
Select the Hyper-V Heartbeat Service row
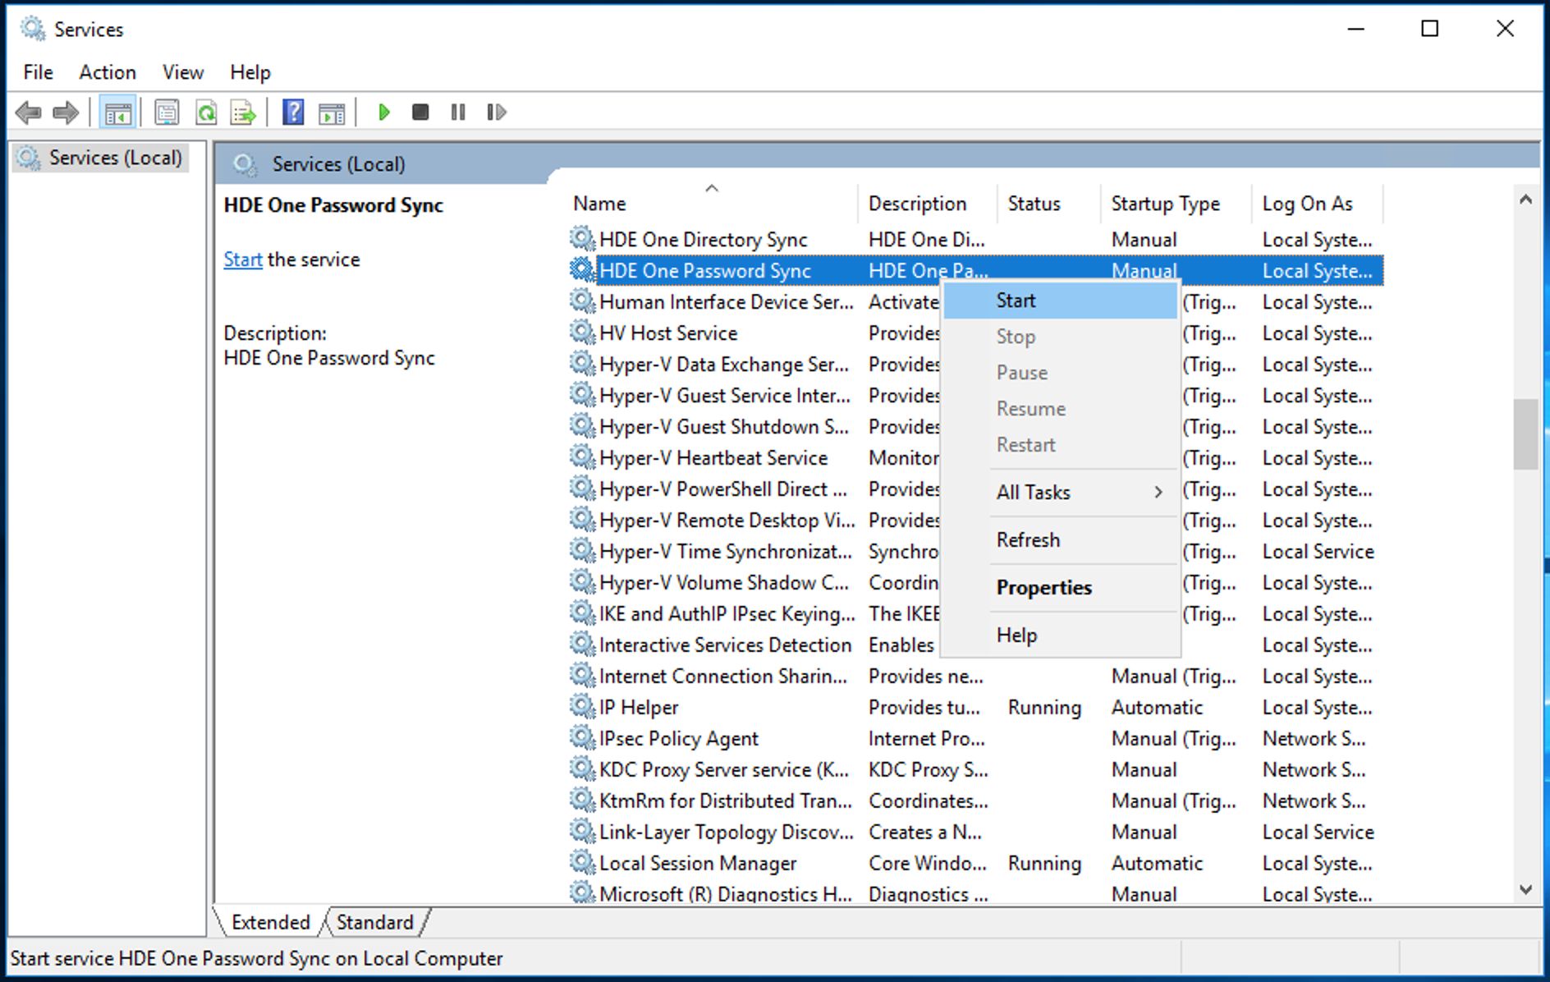(976, 457)
